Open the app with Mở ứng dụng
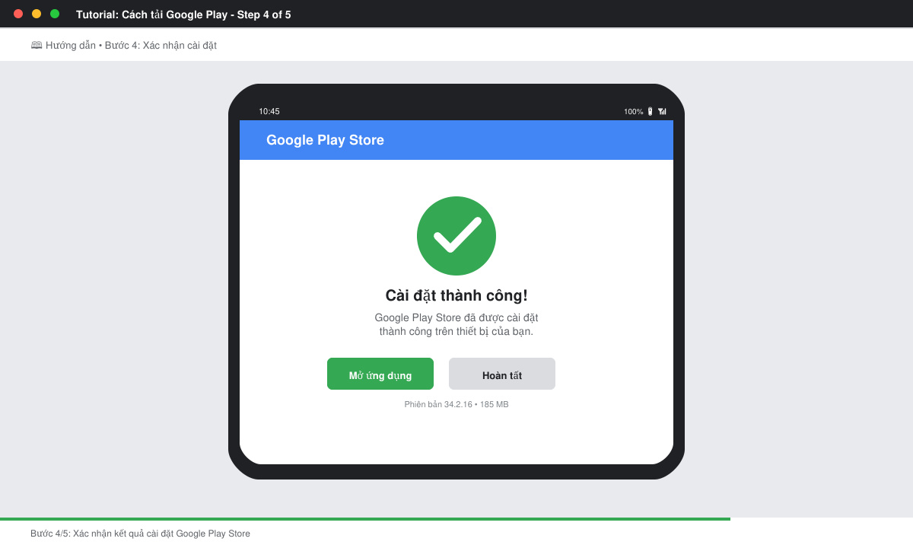Screen dimensions: 913x548 tap(380, 374)
